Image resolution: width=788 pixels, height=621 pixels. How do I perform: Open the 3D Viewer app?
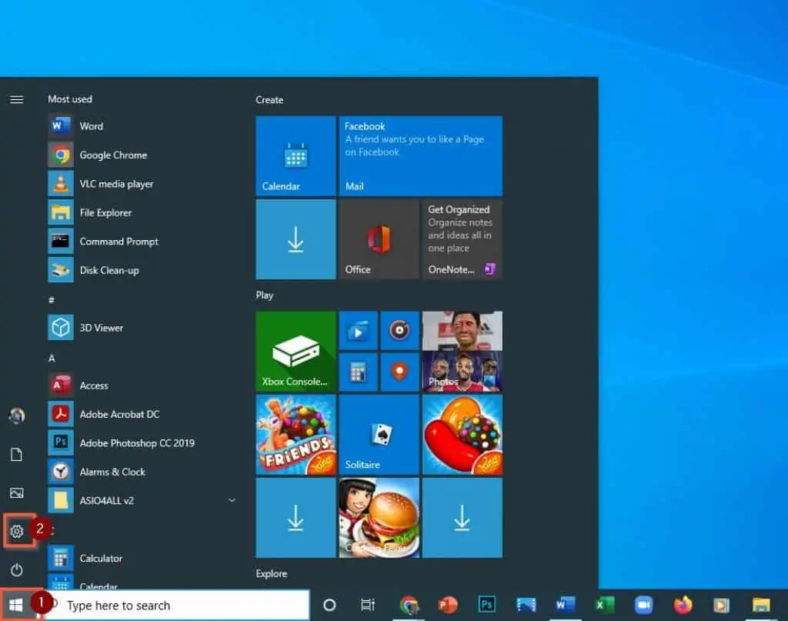click(142, 328)
